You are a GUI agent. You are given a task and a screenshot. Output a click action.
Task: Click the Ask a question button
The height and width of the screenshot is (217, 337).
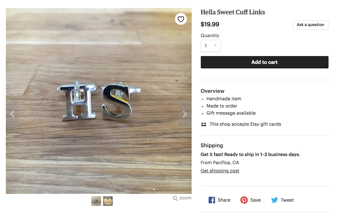pyautogui.click(x=310, y=25)
